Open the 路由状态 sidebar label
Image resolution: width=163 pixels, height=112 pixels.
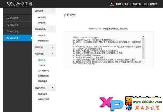click(x=14, y=18)
